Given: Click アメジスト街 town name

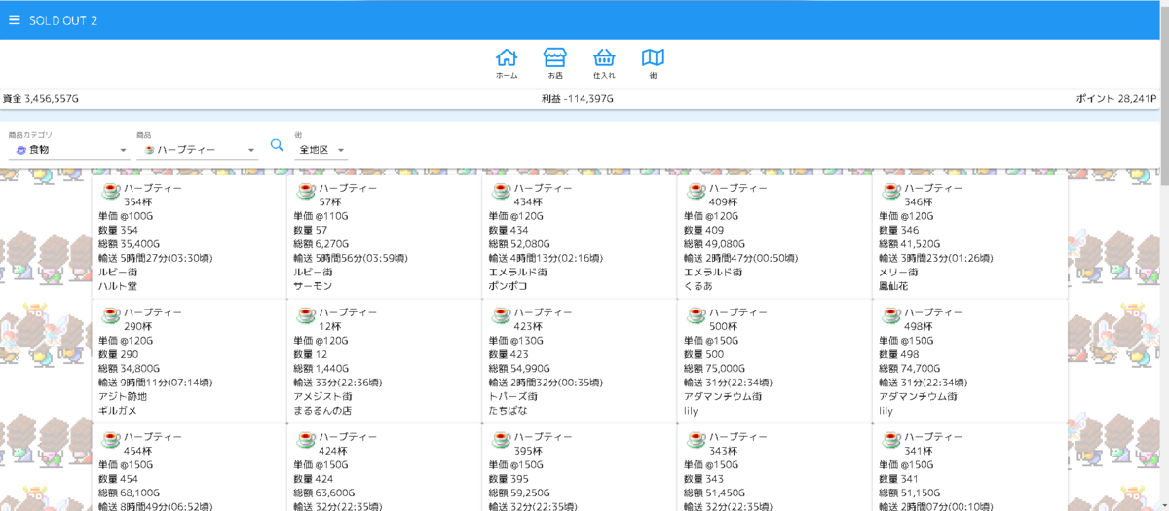Looking at the screenshot, I should [x=322, y=397].
